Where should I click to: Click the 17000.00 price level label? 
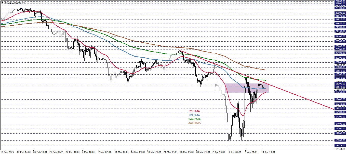341,133
